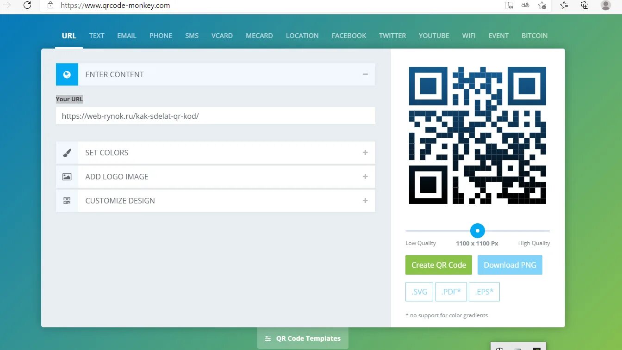Image resolution: width=622 pixels, height=350 pixels.
Task: Click the globe icon beside Enter Content
Action: (x=67, y=74)
